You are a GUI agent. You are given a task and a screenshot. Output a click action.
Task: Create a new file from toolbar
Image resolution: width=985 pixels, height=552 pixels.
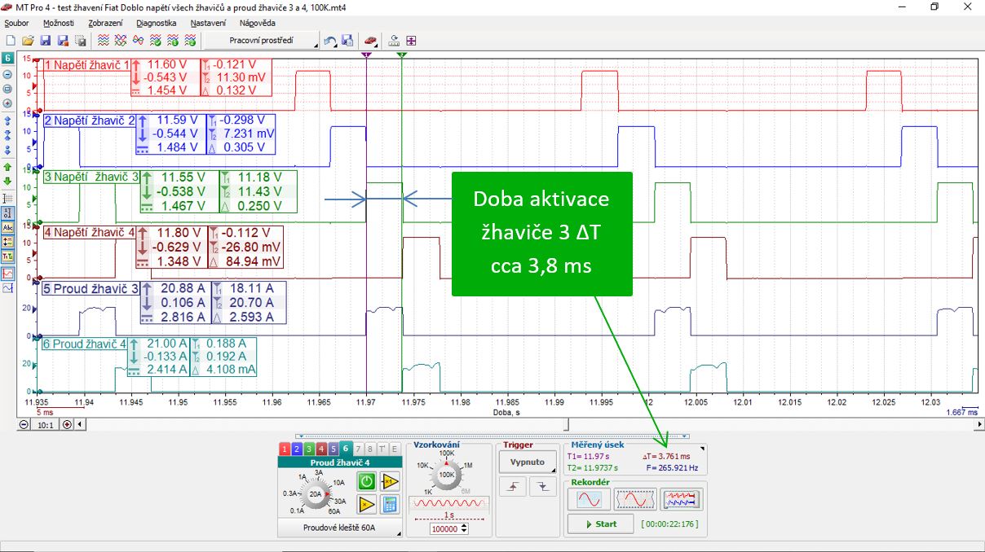(10, 40)
